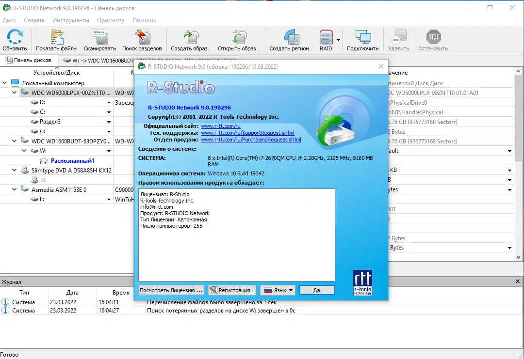
Task: Open dropdown arrow next to G: partition
Action: pos(109,131)
